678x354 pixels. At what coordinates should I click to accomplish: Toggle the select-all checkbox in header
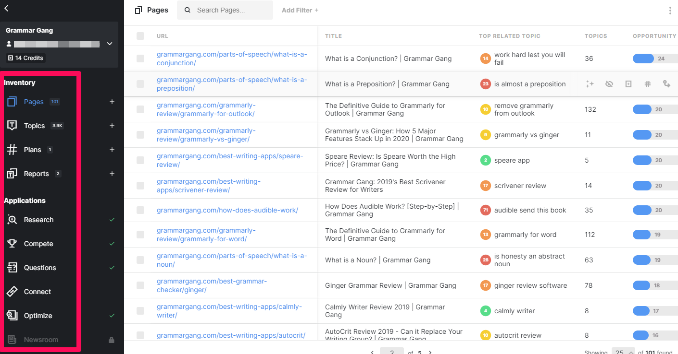[140, 36]
